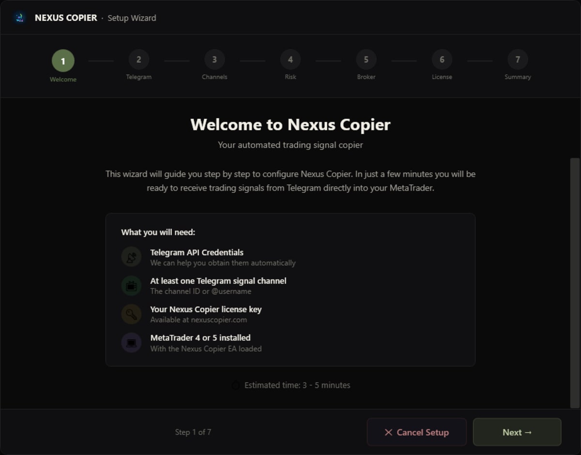Click the estimated time clock icon
The width and height of the screenshot is (581, 455).
coord(236,385)
